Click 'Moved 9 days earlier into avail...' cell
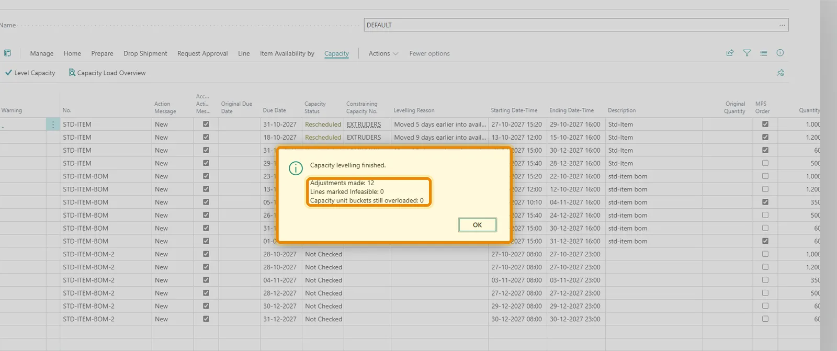The height and width of the screenshot is (351, 837). click(x=440, y=138)
